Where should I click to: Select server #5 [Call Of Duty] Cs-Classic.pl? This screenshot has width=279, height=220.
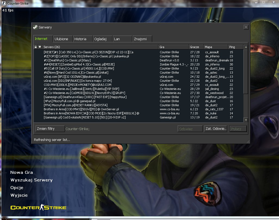click(x=139, y=68)
